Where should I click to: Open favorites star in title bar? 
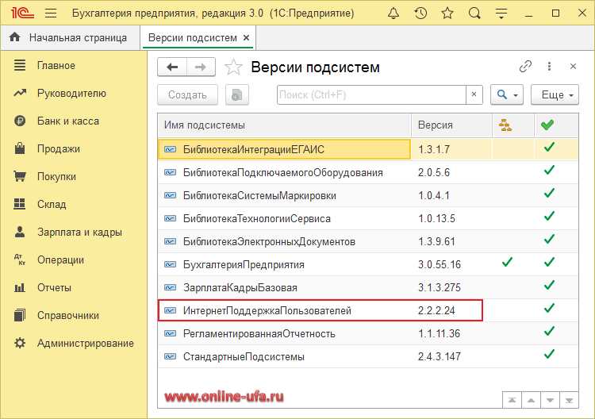pyautogui.click(x=447, y=13)
